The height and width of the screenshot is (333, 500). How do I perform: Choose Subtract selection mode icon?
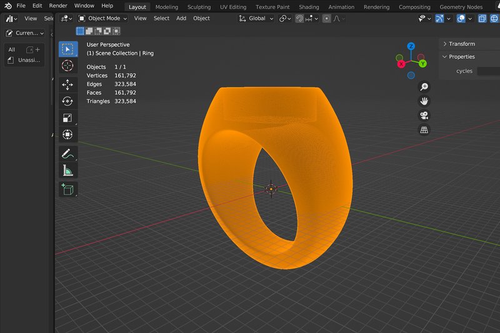(98, 31)
